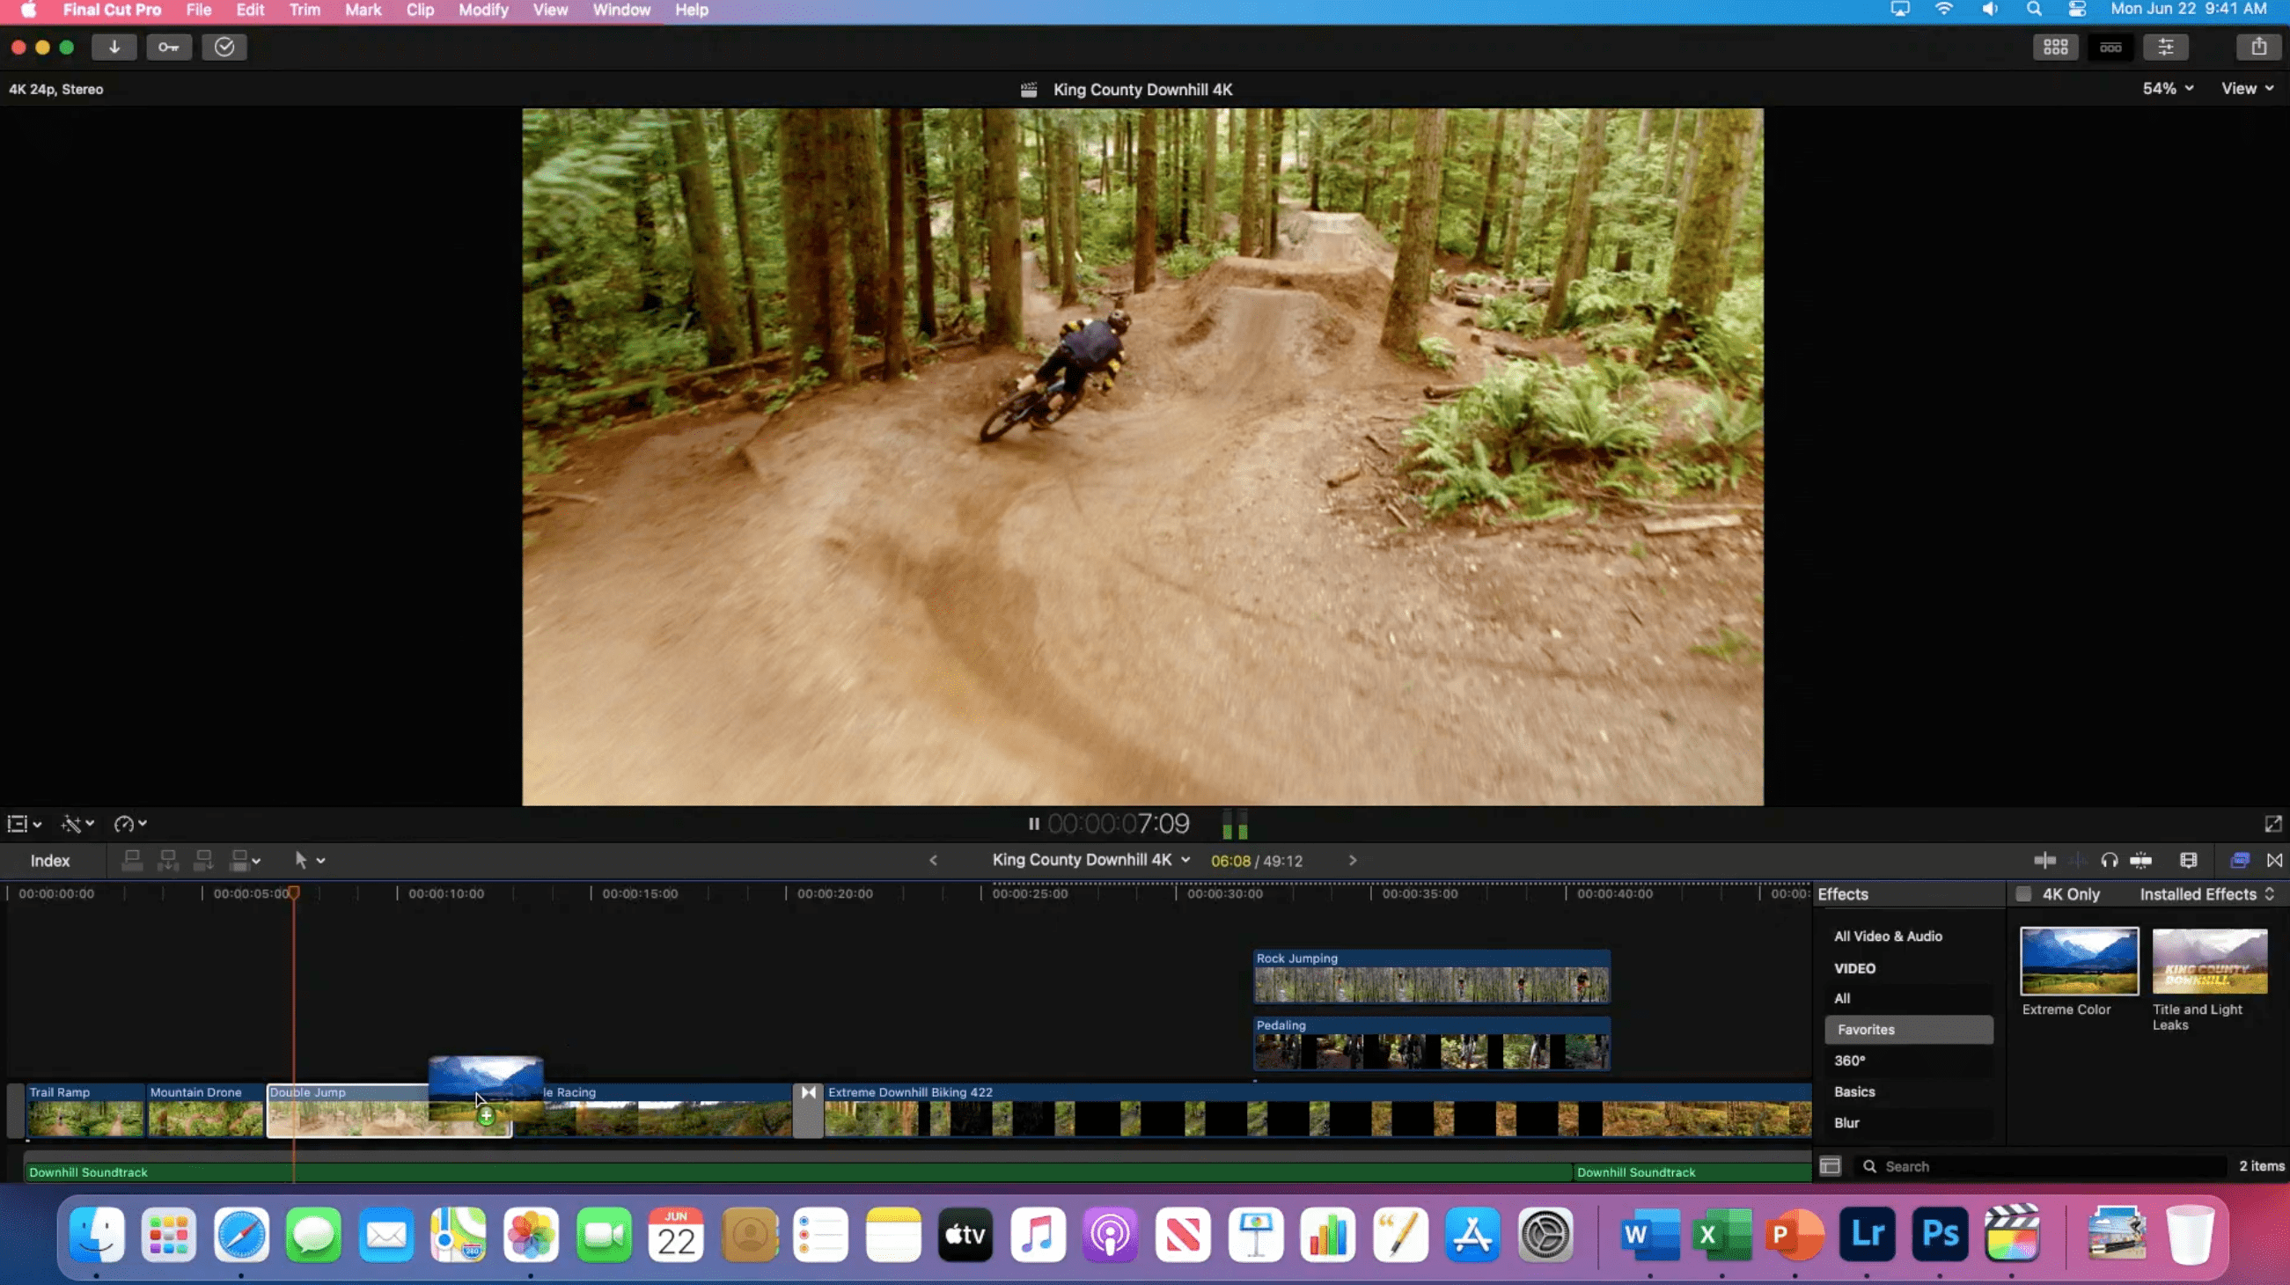
Task: Click the Index button
Action: click(x=50, y=860)
